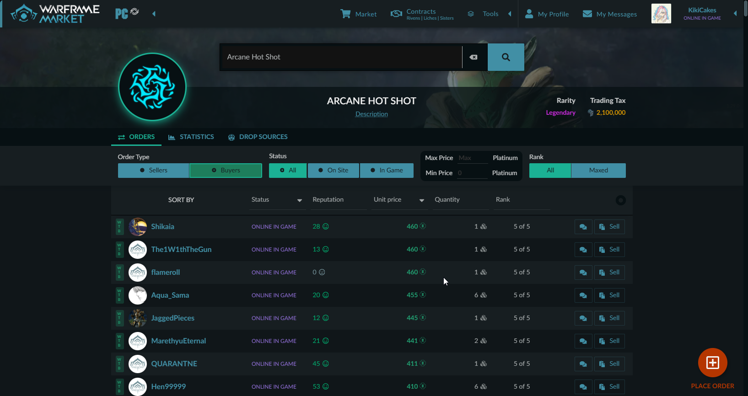Sell to MarethyuEternal

(609, 341)
